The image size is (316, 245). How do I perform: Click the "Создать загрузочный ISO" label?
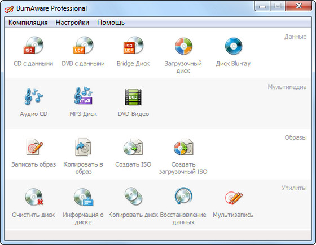pyautogui.click(x=183, y=168)
